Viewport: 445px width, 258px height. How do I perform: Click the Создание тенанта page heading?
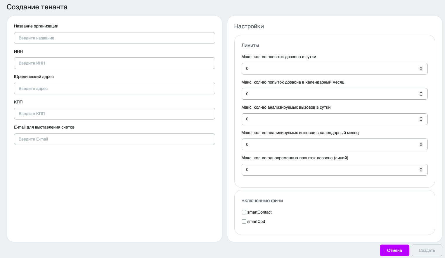37,7
